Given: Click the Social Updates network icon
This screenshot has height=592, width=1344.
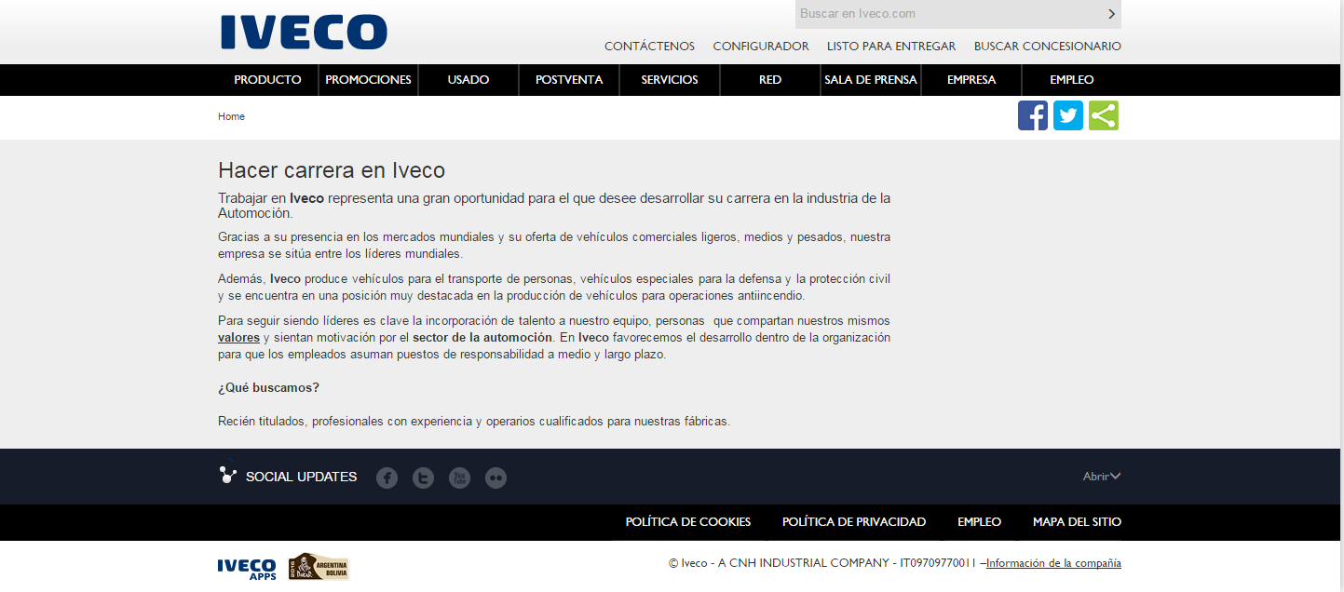Looking at the screenshot, I should pyautogui.click(x=227, y=476).
